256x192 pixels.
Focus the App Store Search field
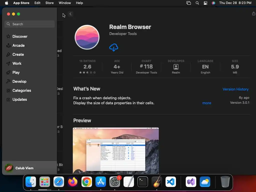click(x=29, y=24)
